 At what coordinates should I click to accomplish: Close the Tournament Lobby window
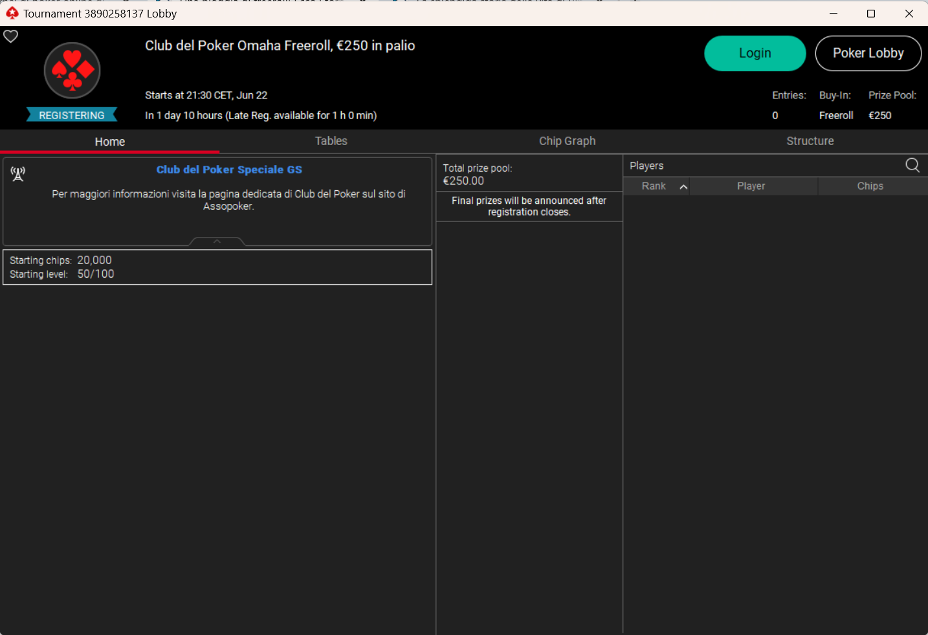click(x=909, y=13)
